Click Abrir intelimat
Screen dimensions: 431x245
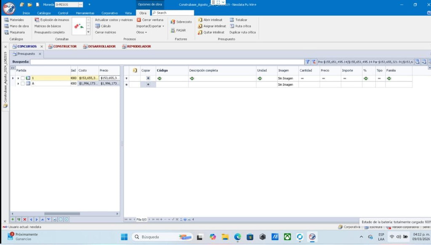tap(210, 20)
